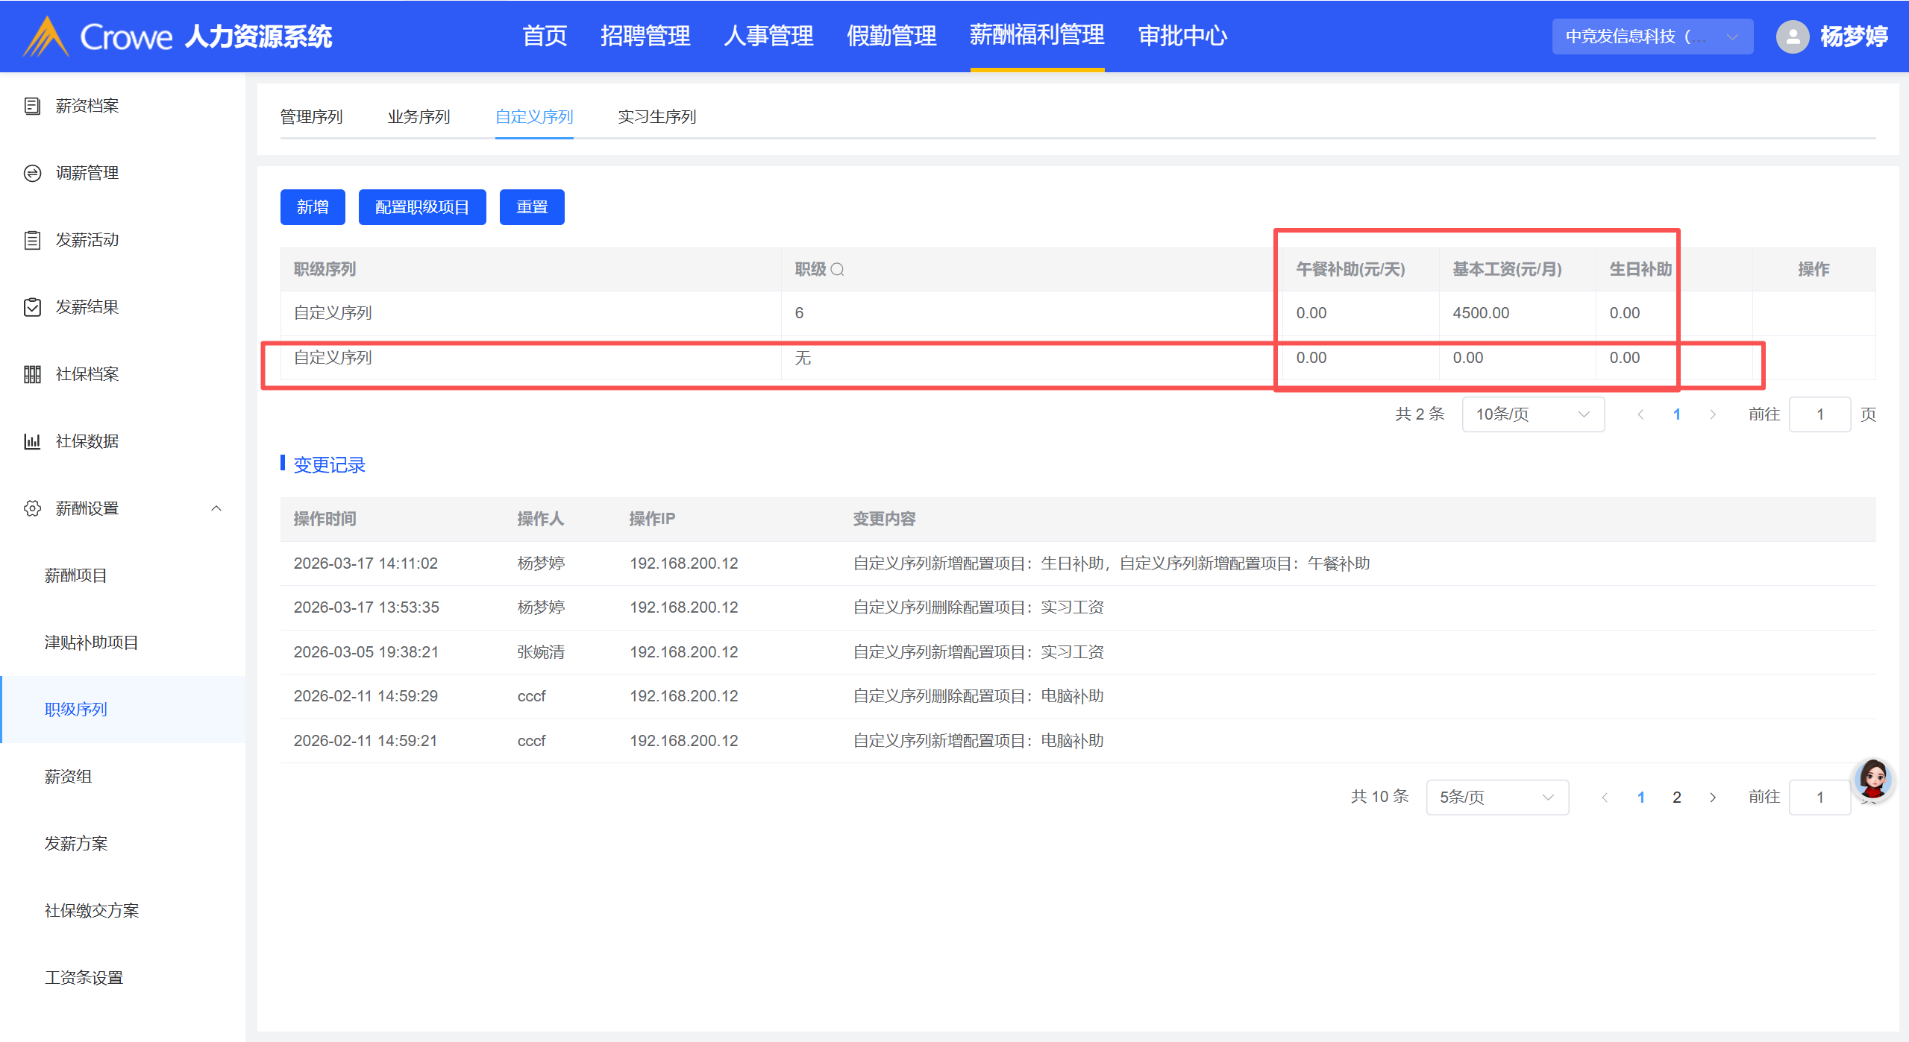
Task: Click the upper table's 前往 page input
Action: (1819, 414)
